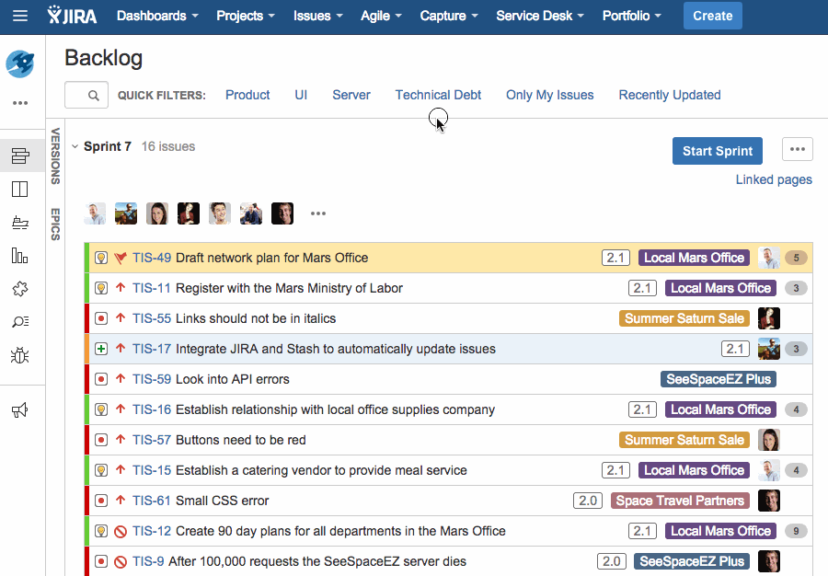Toggle the Technical Debt quick filter
The image size is (828, 576).
[x=438, y=95]
